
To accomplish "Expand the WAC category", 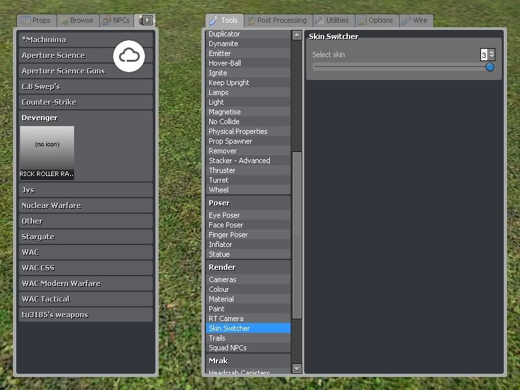I will tap(86, 252).
